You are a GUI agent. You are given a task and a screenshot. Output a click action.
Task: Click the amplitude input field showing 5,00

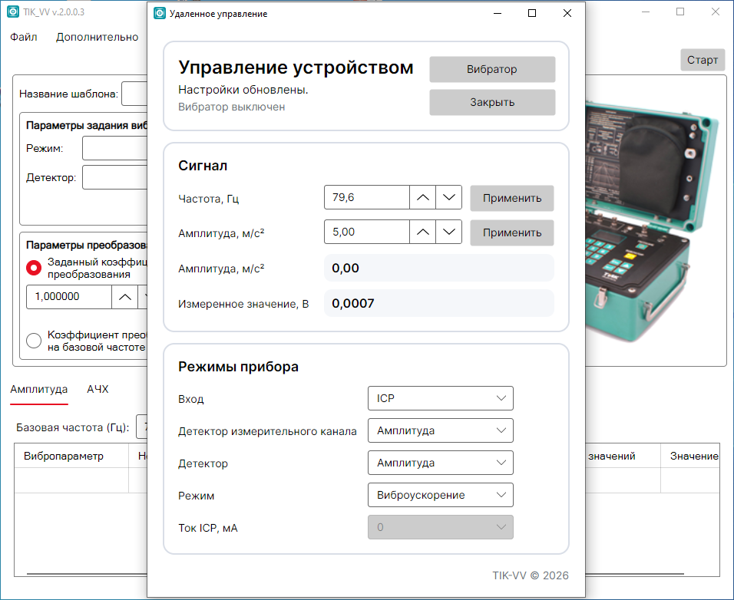click(x=367, y=232)
